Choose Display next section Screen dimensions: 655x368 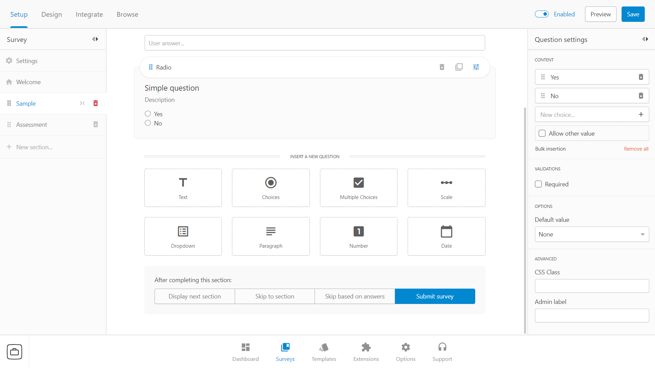coord(194,296)
